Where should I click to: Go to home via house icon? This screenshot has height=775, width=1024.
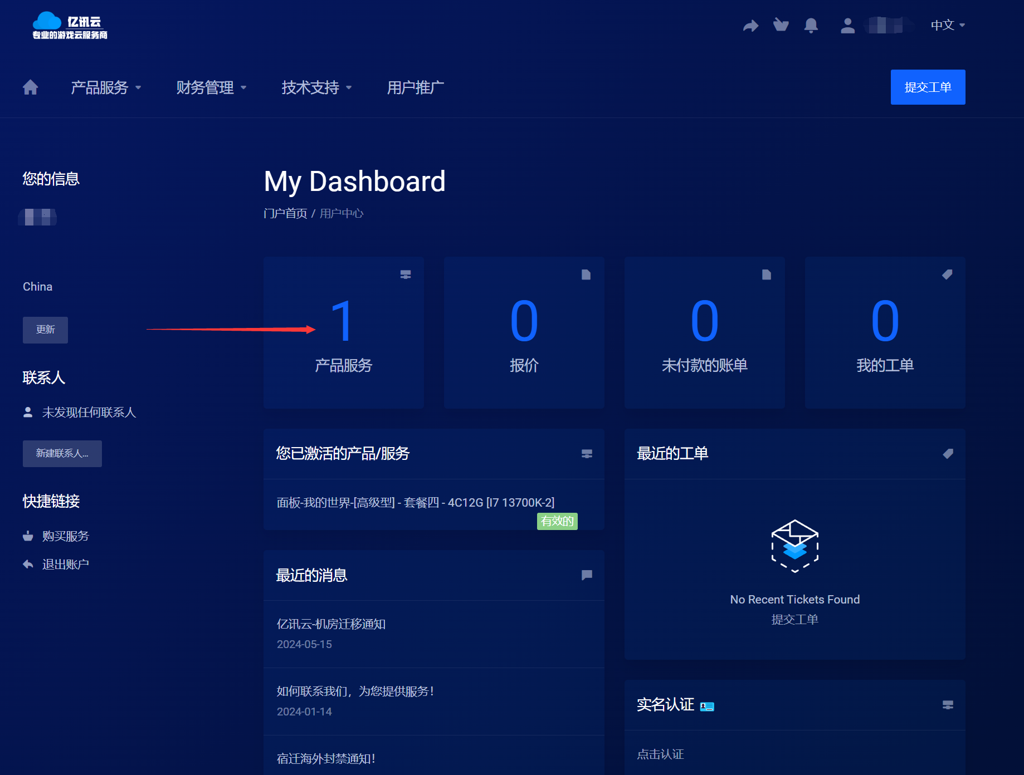tap(31, 87)
